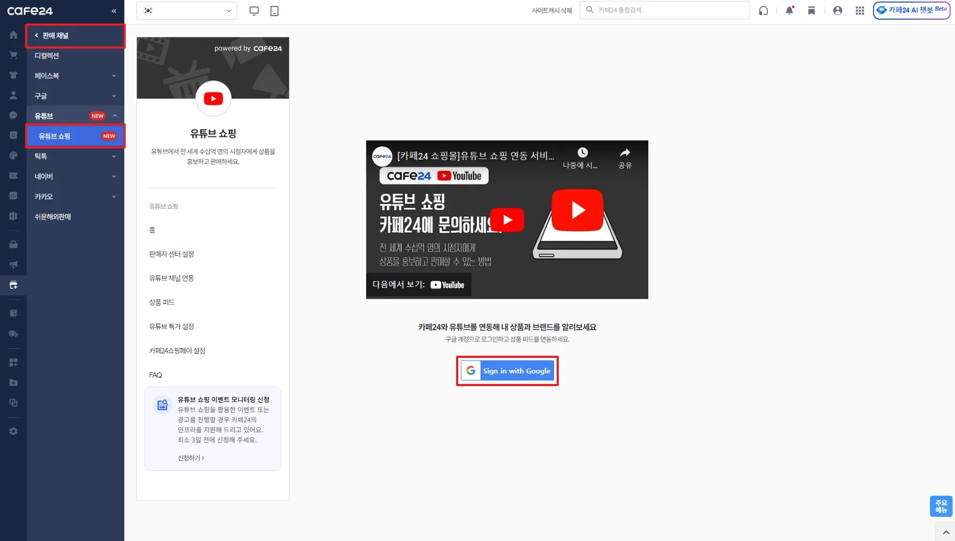Image resolution: width=955 pixels, height=541 pixels.
Task: Open the bookmark icon in the top bar
Action: coord(811,11)
